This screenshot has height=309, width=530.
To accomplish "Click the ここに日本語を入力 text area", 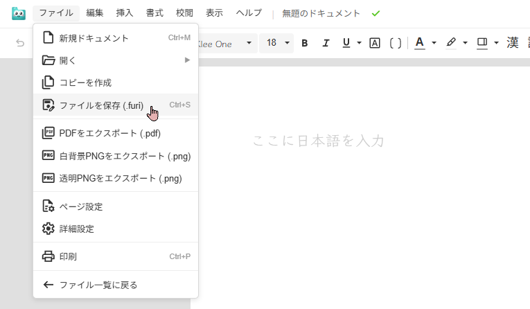I will point(319,141).
